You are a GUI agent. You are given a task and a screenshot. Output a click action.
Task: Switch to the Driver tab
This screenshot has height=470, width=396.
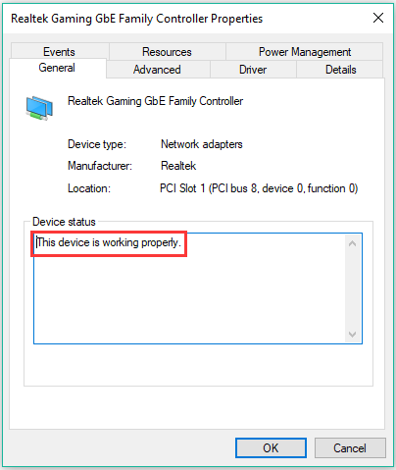point(253,70)
